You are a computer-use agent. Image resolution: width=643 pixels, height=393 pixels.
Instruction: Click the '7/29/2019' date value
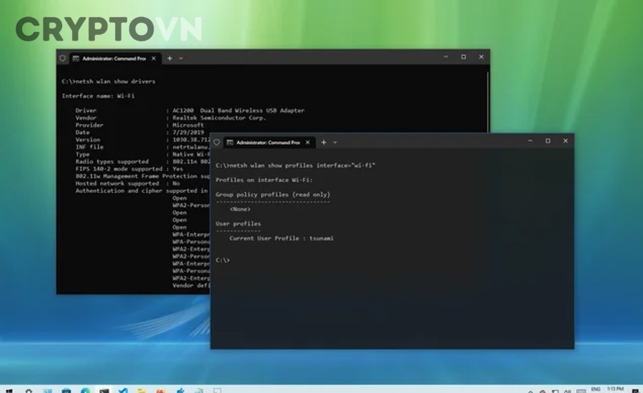click(x=188, y=133)
